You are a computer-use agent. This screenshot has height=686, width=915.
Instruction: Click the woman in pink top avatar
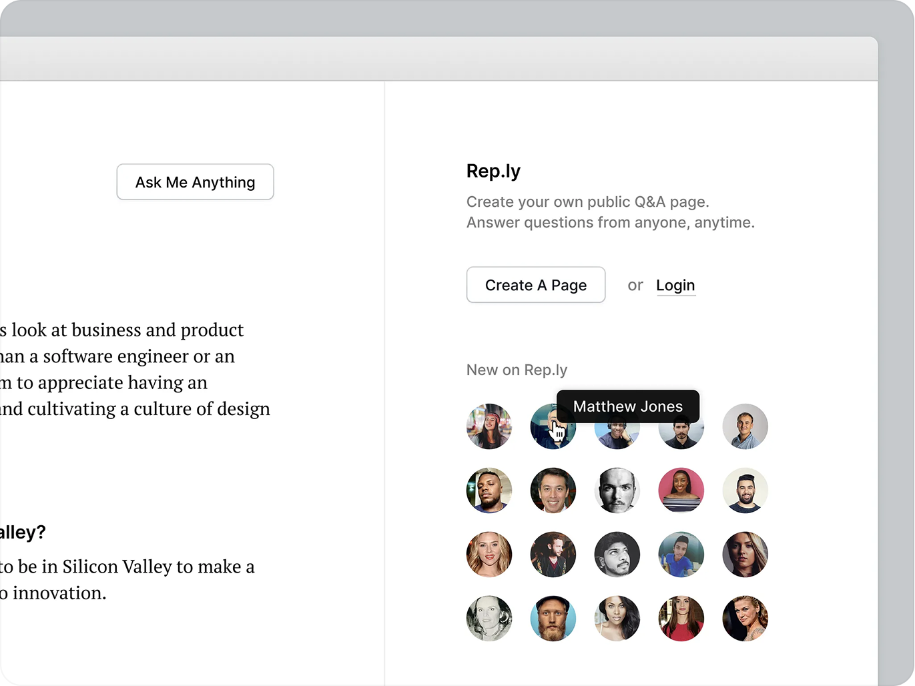681,490
